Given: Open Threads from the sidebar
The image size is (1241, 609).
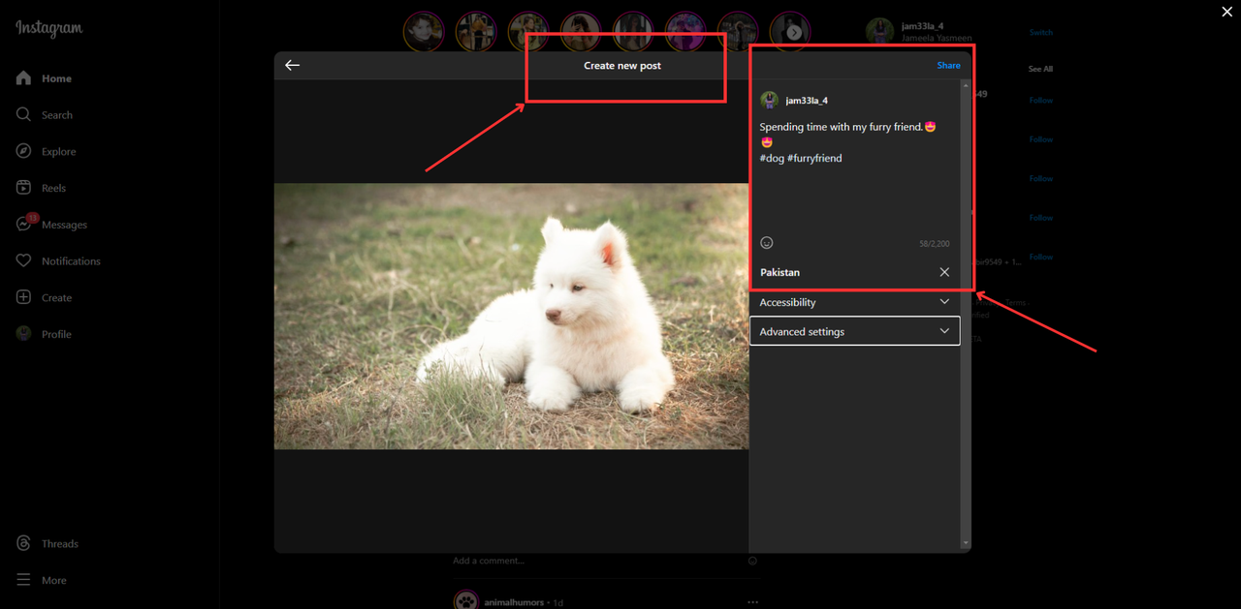Looking at the screenshot, I should pyautogui.click(x=47, y=544).
